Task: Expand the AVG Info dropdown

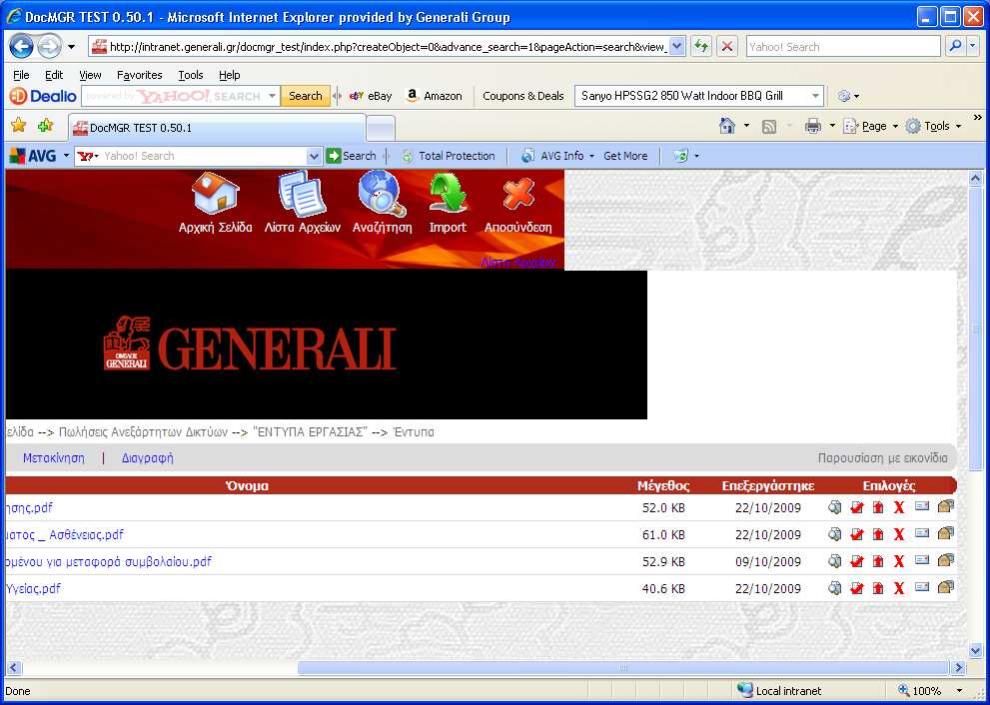Action: tap(591, 156)
